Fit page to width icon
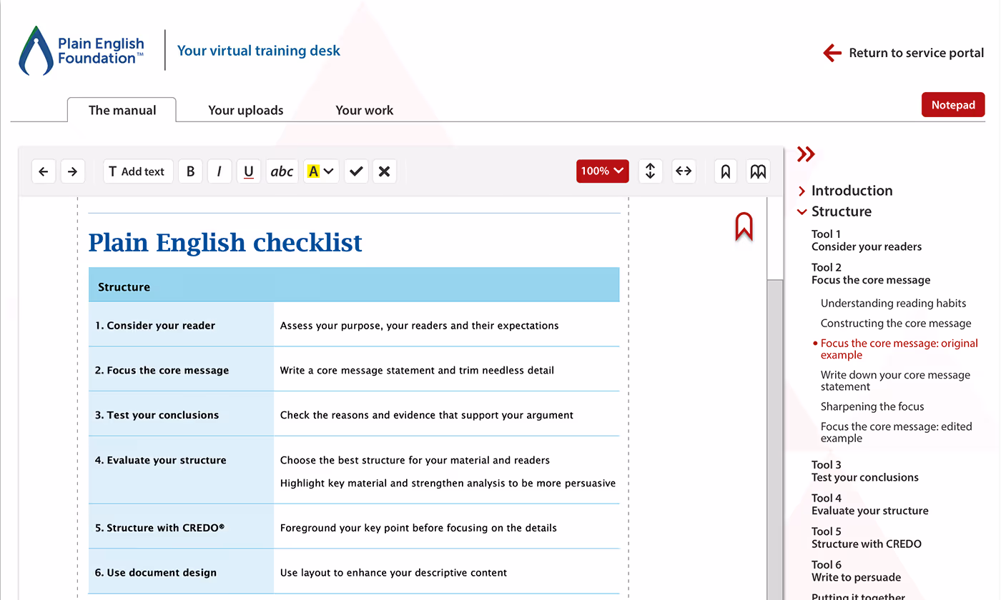 click(x=684, y=171)
